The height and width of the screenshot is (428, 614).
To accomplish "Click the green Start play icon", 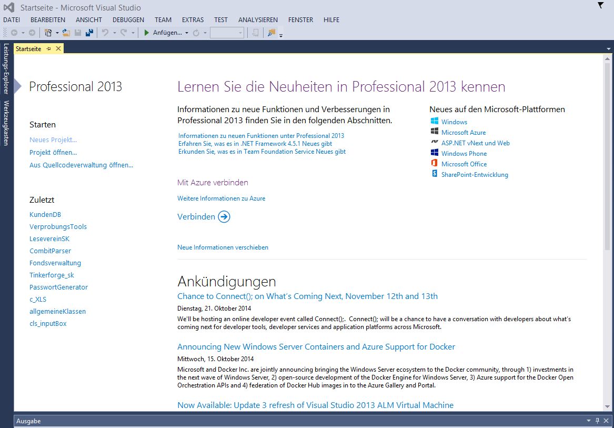I will (146, 33).
